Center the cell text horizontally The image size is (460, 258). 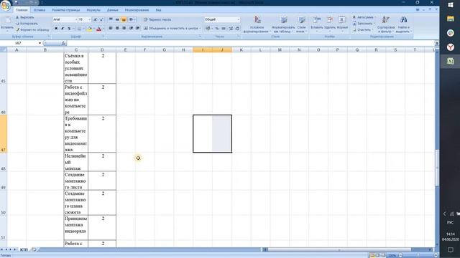pos(117,28)
